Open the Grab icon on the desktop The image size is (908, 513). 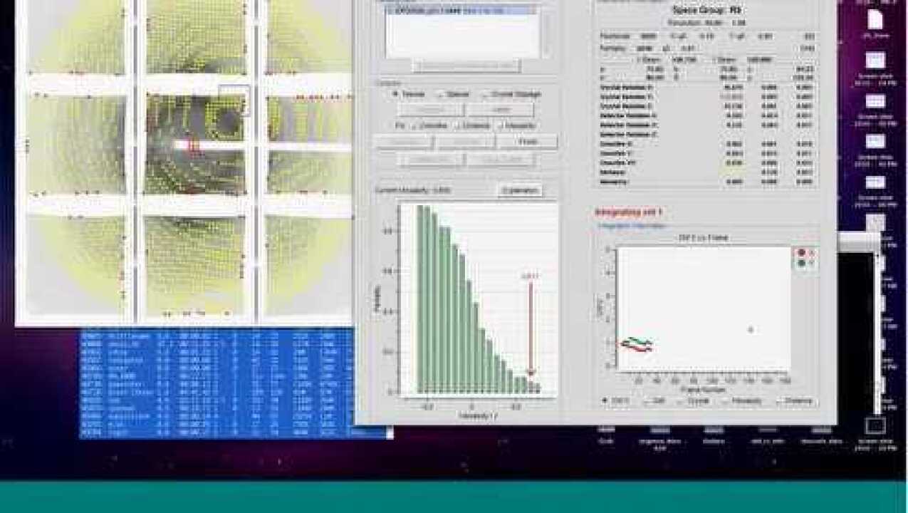click(x=606, y=430)
